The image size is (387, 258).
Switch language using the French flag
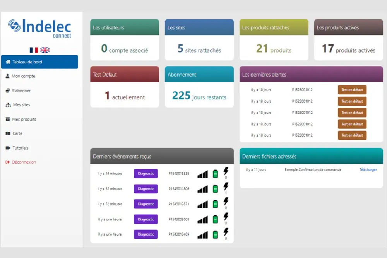pos(34,50)
